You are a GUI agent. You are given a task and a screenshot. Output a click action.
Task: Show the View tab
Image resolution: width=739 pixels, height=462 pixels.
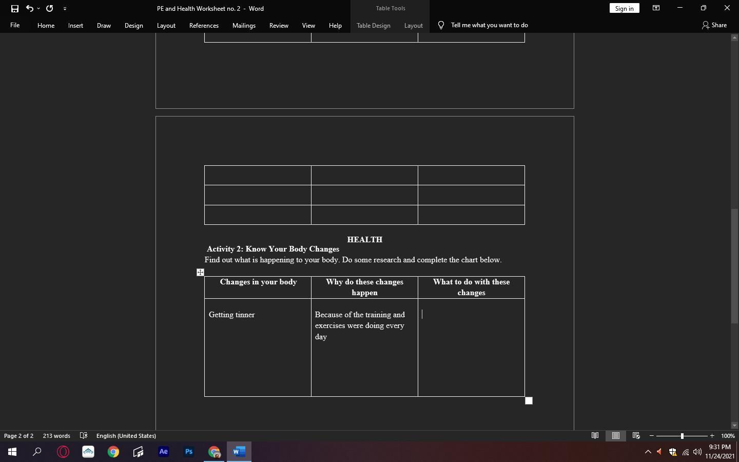pos(308,25)
